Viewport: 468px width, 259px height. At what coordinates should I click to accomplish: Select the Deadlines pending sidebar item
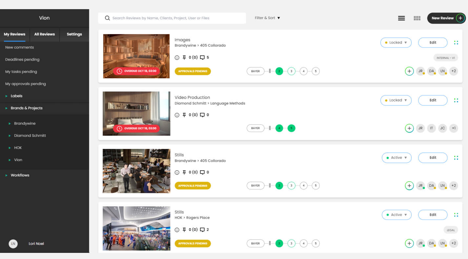point(23,59)
